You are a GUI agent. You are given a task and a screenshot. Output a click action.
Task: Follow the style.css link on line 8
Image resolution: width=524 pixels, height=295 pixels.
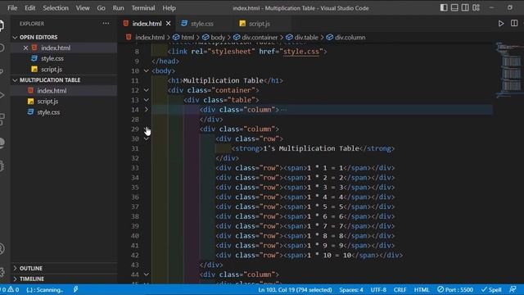300,52
